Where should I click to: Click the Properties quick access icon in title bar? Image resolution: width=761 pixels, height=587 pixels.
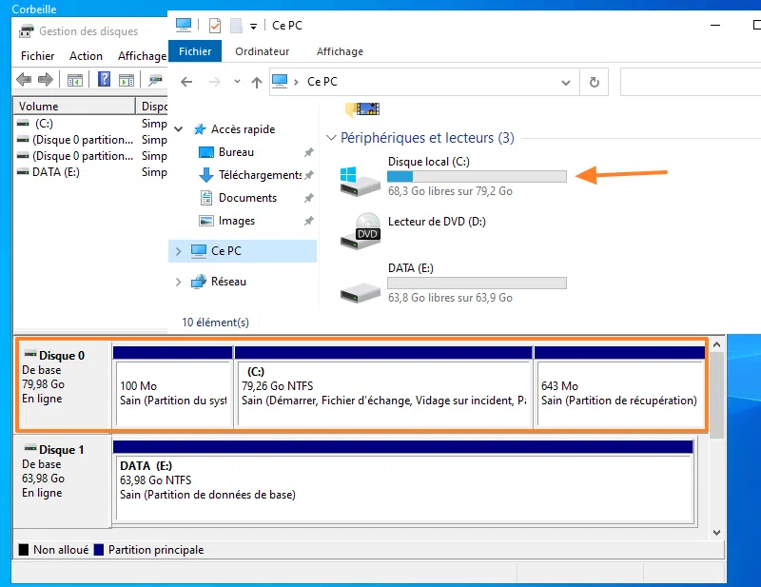[x=215, y=26]
